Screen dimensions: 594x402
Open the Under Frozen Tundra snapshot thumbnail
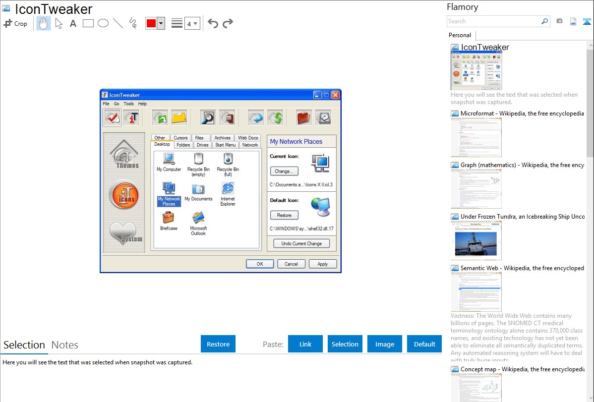476,240
